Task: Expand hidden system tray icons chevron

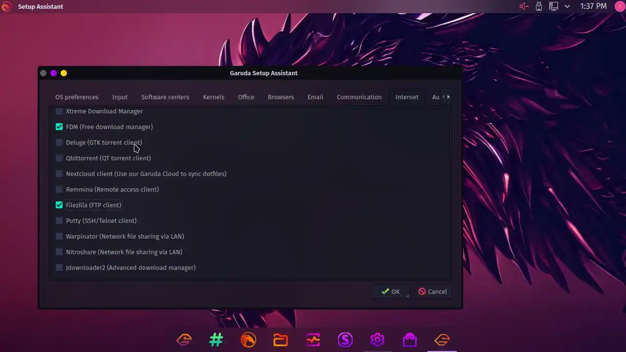Action: 567,6
